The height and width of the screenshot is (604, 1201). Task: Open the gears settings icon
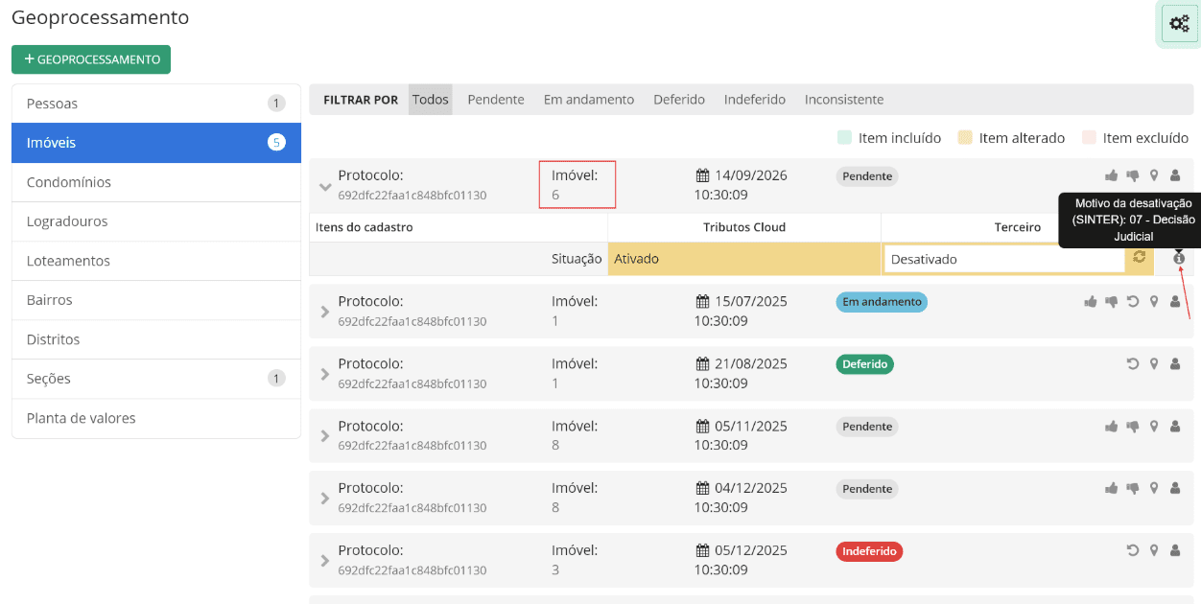[1179, 24]
